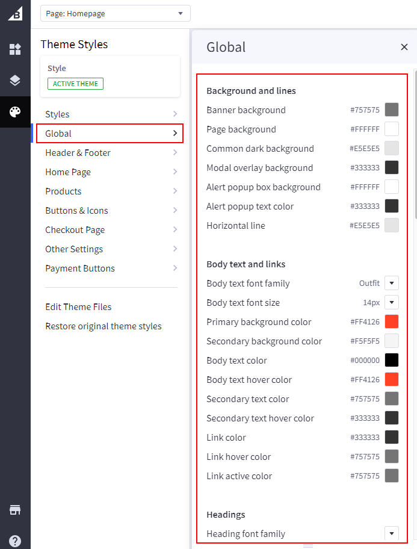Viewport: 417px width, 549px height.
Task: Click the BigCommerce logo icon
Action: 15,13
